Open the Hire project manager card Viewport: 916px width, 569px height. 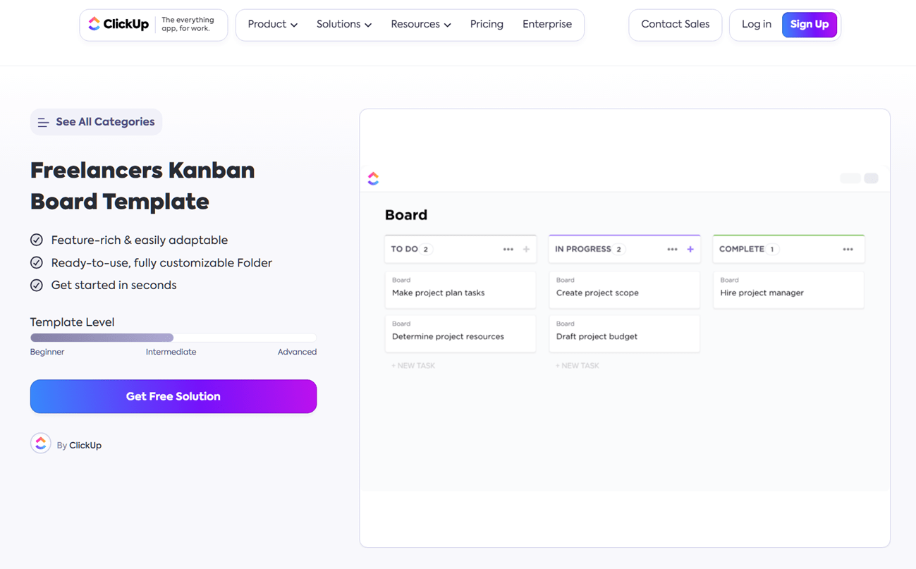coord(788,290)
